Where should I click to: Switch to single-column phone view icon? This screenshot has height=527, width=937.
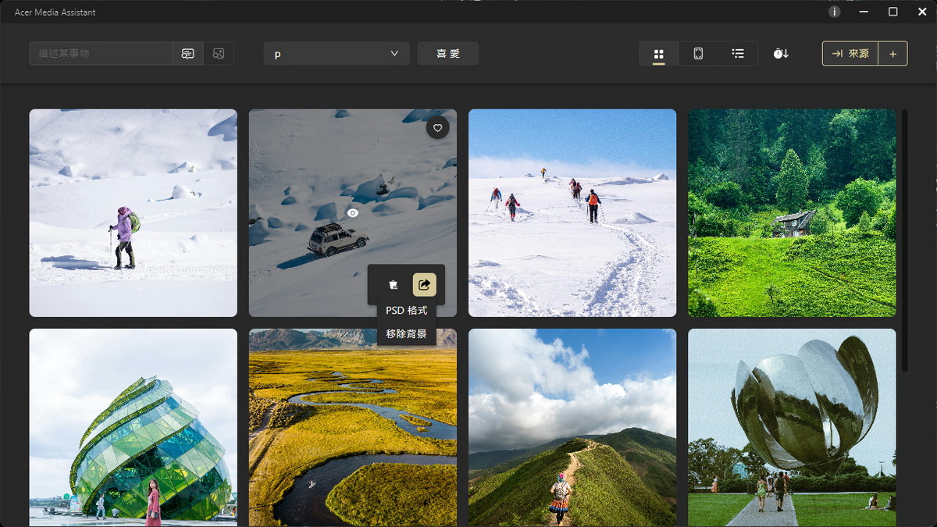coord(698,54)
